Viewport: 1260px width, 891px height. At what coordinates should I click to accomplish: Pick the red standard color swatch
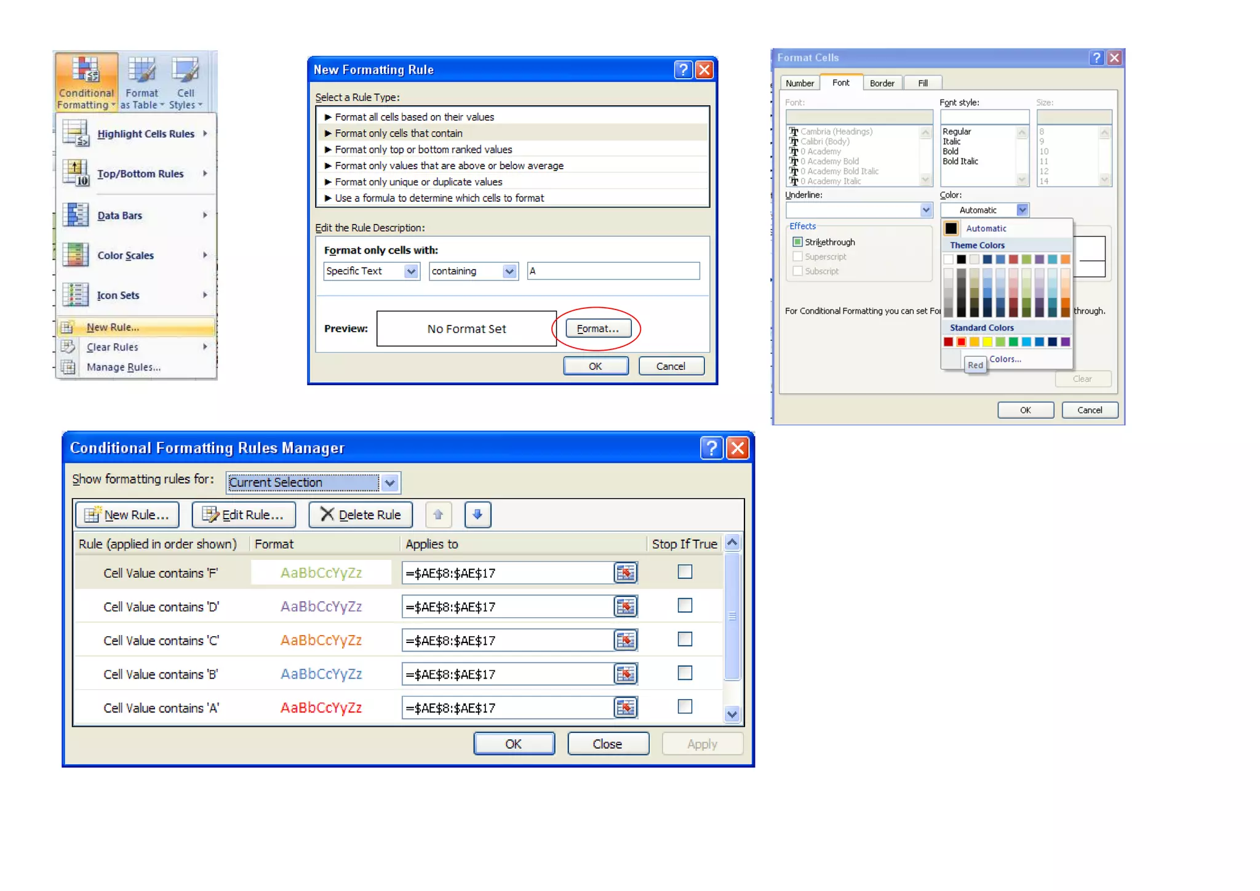(961, 342)
